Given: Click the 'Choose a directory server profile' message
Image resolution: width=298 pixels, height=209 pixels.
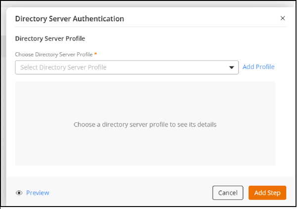Looking at the screenshot, I should (x=145, y=125).
